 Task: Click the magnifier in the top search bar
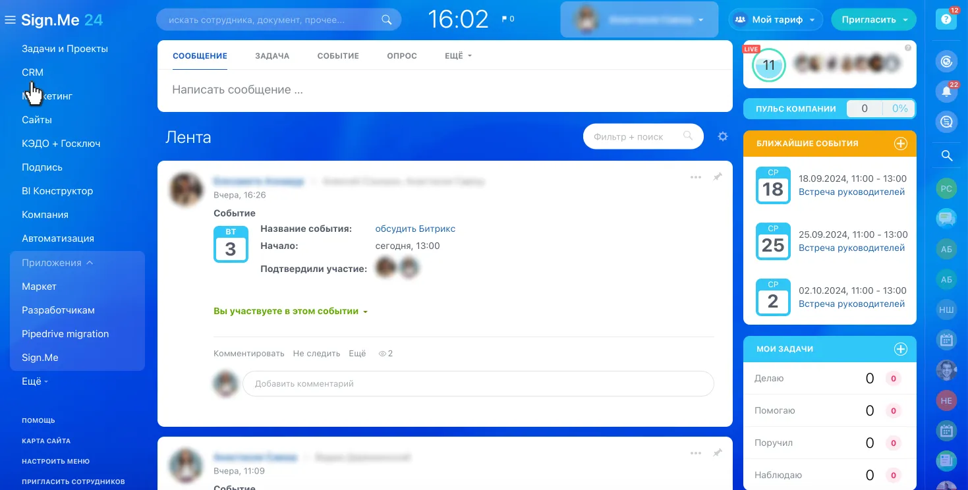[x=387, y=20]
